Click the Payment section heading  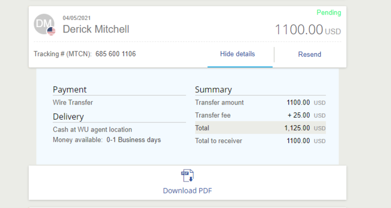70,89
